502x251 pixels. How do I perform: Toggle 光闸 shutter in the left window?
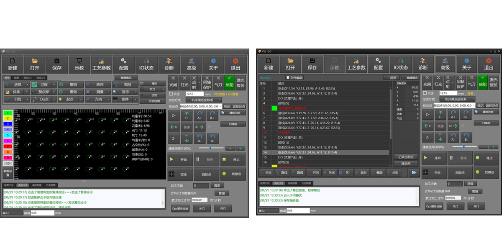point(173,82)
